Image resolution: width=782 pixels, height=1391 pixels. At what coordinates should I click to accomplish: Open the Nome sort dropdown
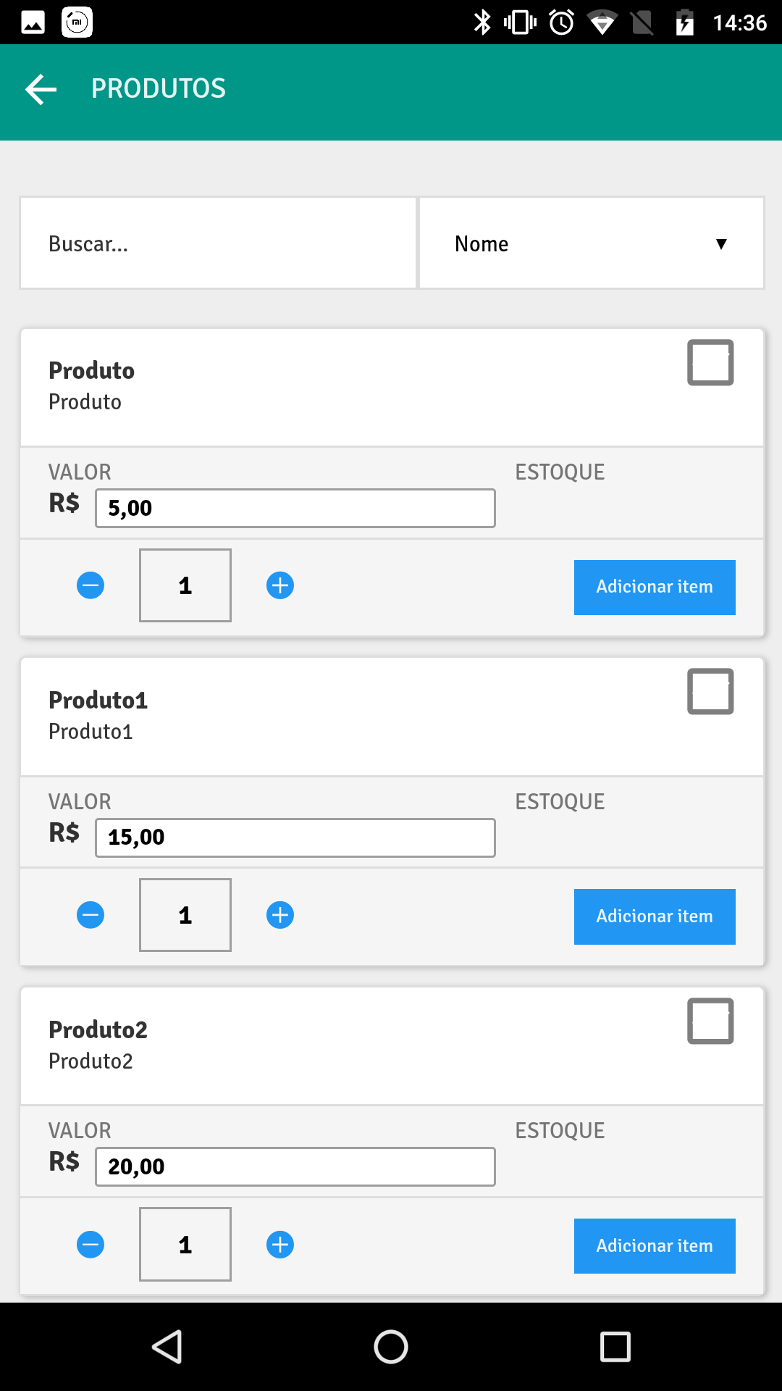click(592, 243)
